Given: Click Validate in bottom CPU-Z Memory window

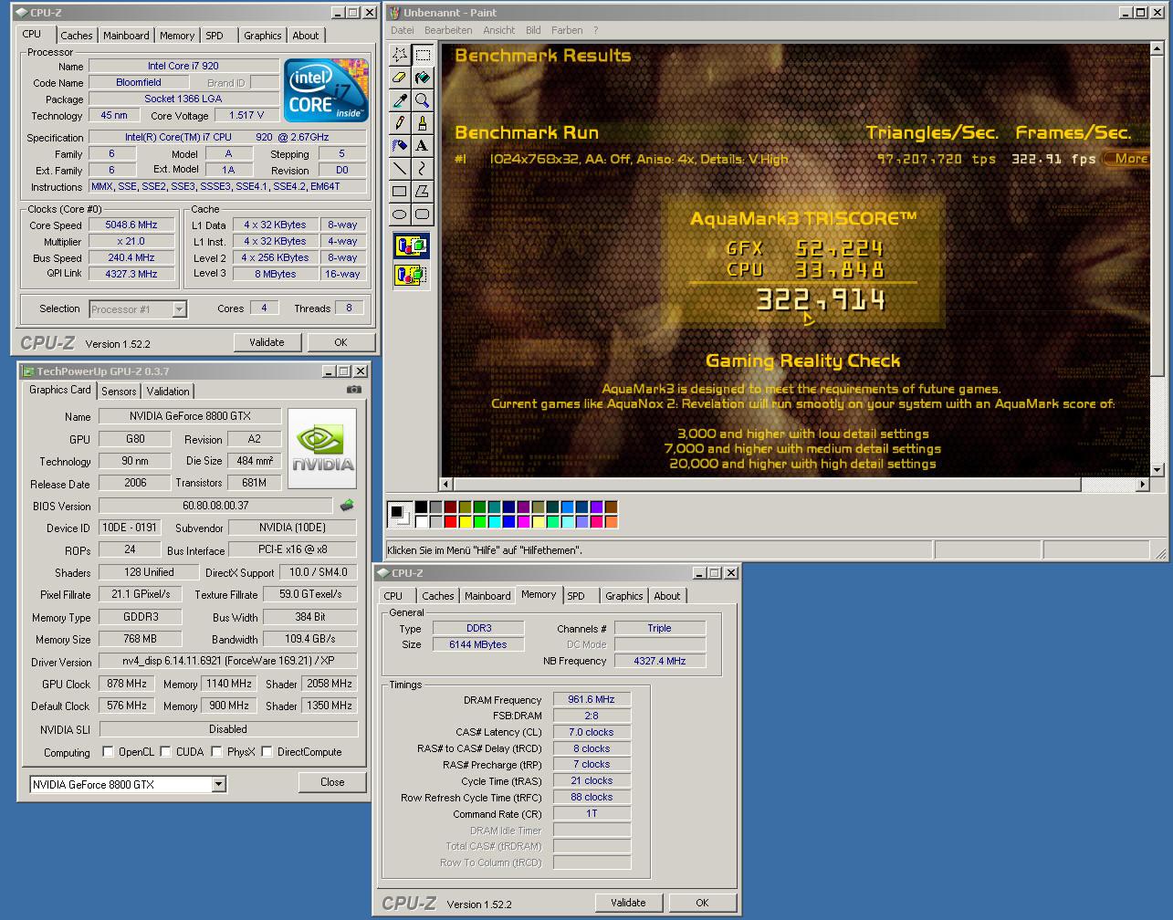Looking at the screenshot, I should (x=628, y=903).
